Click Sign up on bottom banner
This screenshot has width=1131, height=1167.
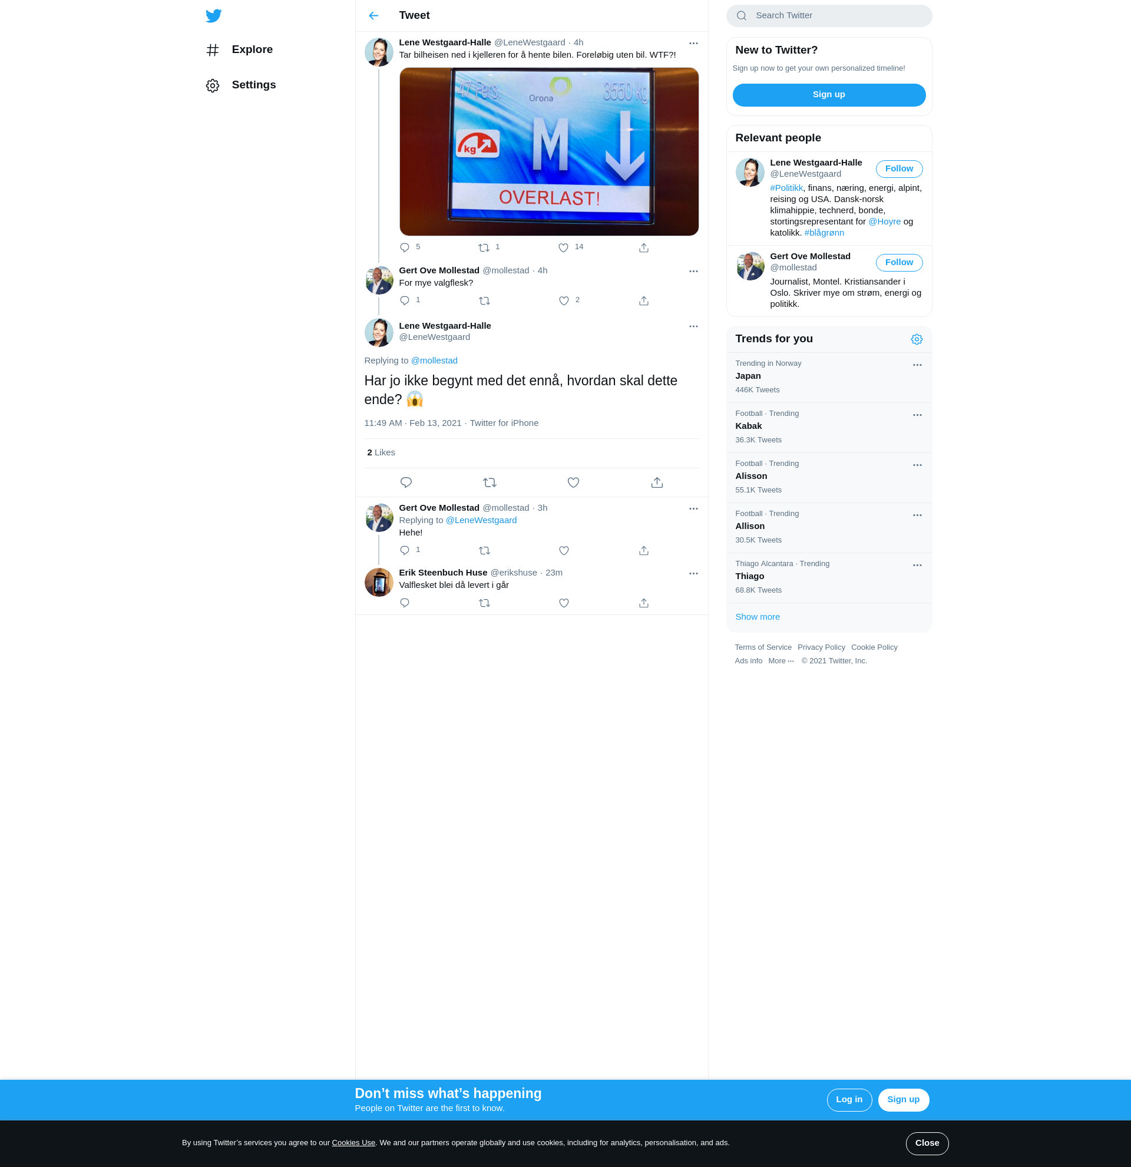tap(903, 1100)
